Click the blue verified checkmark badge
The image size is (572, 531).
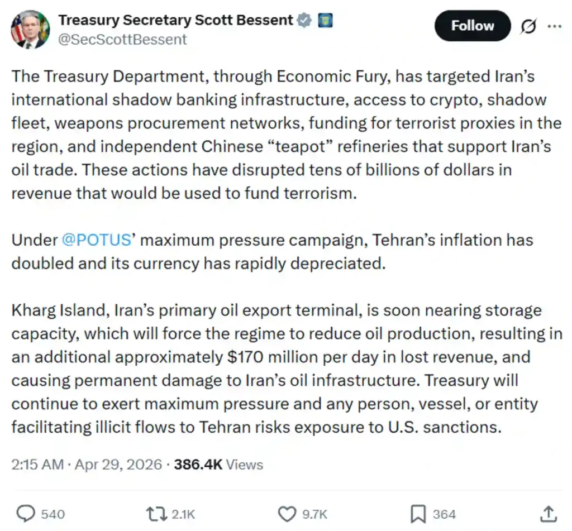pos(303,20)
